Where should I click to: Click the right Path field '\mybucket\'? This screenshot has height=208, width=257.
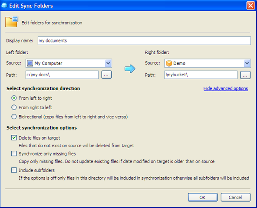pyautogui.click(x=201, y=75)
